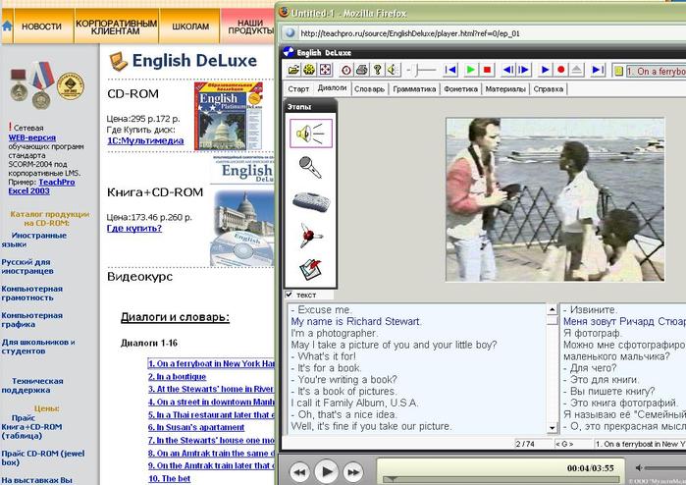Click the fast-forward button in the bottom media player
This screenshot has height=485, width=686.
(x=353, y=472)
